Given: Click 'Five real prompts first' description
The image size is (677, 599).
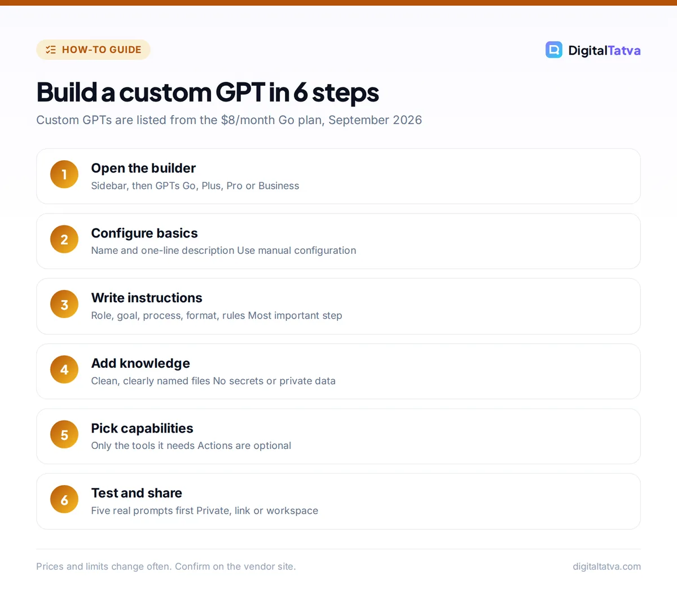Looking at the screenshot, I should click(142, 510).
